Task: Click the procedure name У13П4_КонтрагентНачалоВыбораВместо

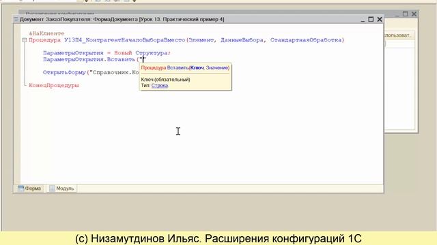Action: [x=124, y=40]
